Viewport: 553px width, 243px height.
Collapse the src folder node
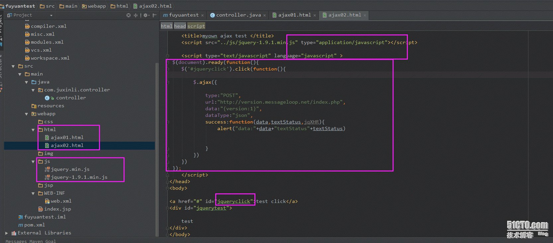click(13, 66)
